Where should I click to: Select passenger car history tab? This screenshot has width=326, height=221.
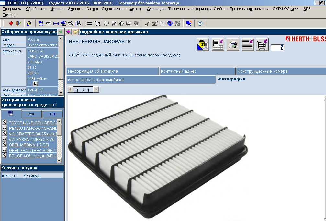coord(11,114)
